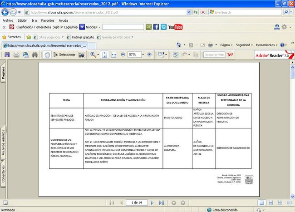Click the zoom in plus button
Viewport: 295px width, 212px height.
(149, 54)
